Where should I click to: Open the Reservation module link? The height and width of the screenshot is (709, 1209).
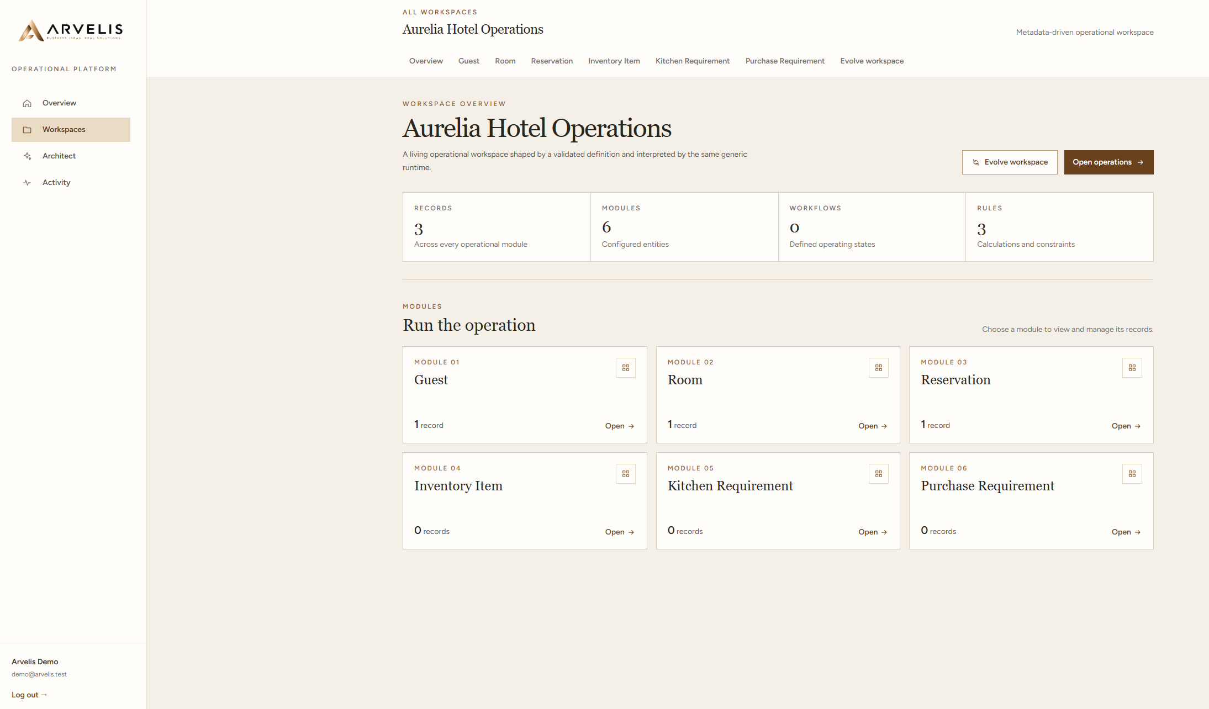1126,426
